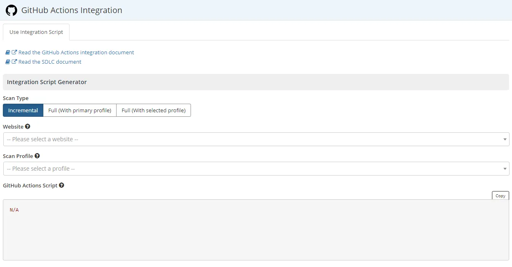Copy the GitHub Actions script
The height and width of the screenshot is (267, 512).
tap(500, 196)
